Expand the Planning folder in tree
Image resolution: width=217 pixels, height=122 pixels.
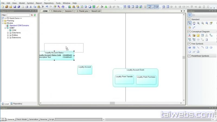[x=3, y=21]
